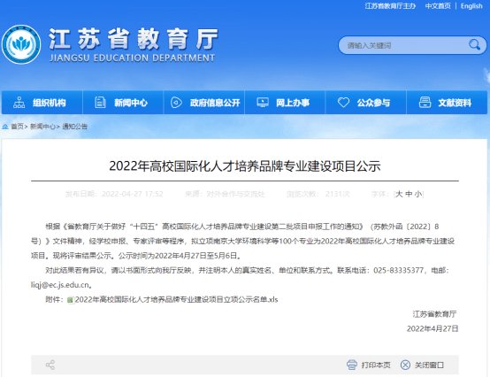Open the 组织机构 navigation menu
Screen dimensions: 490x377
click(x=42, y=103)
